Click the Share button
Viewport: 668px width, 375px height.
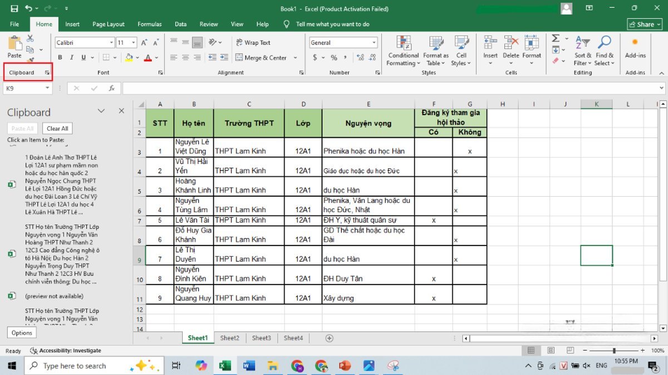[645, 24]
